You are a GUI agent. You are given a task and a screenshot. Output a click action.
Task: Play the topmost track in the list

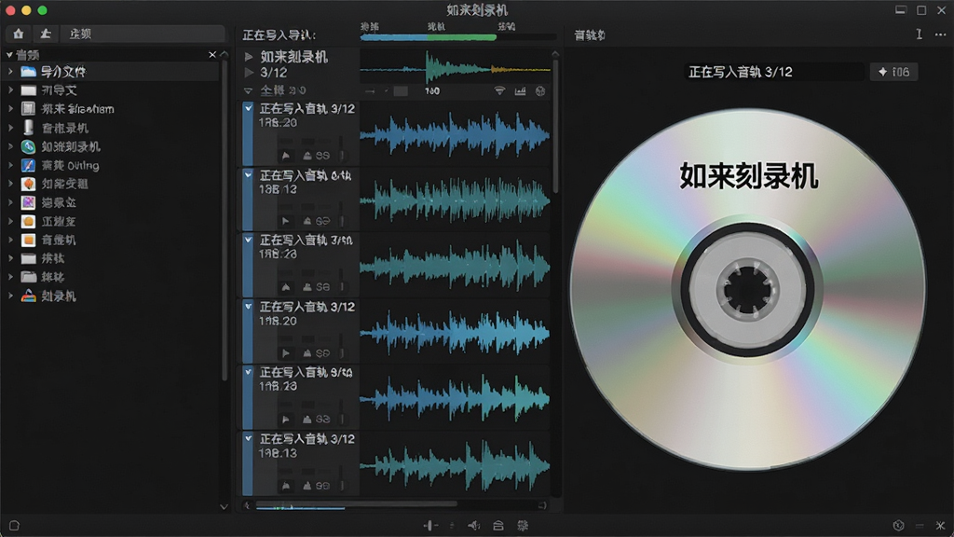(286, 156)
